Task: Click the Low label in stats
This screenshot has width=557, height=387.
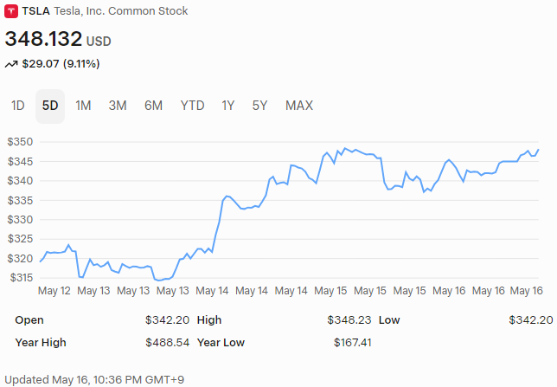Action: tap(389, 319)
